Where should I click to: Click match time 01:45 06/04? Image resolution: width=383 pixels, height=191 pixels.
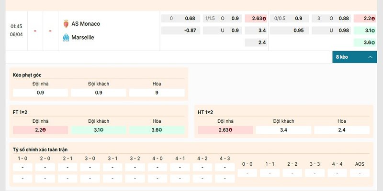point(16,31)
